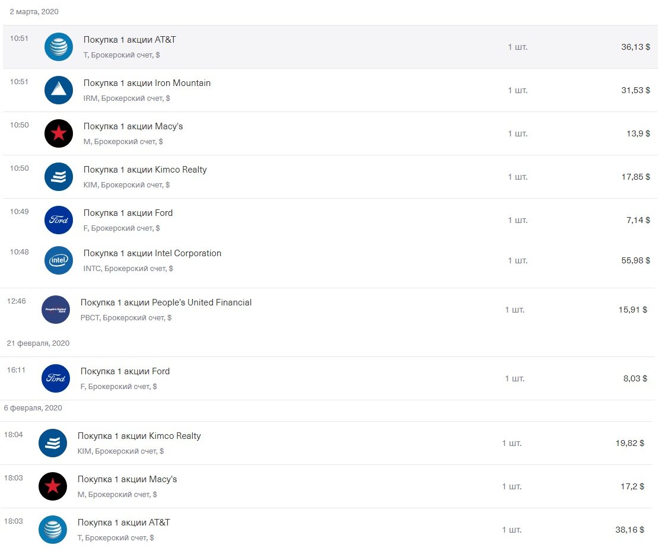Click the amount 17,85 $
The width and height of the screenshot is (659, 551).
point(635,177)
